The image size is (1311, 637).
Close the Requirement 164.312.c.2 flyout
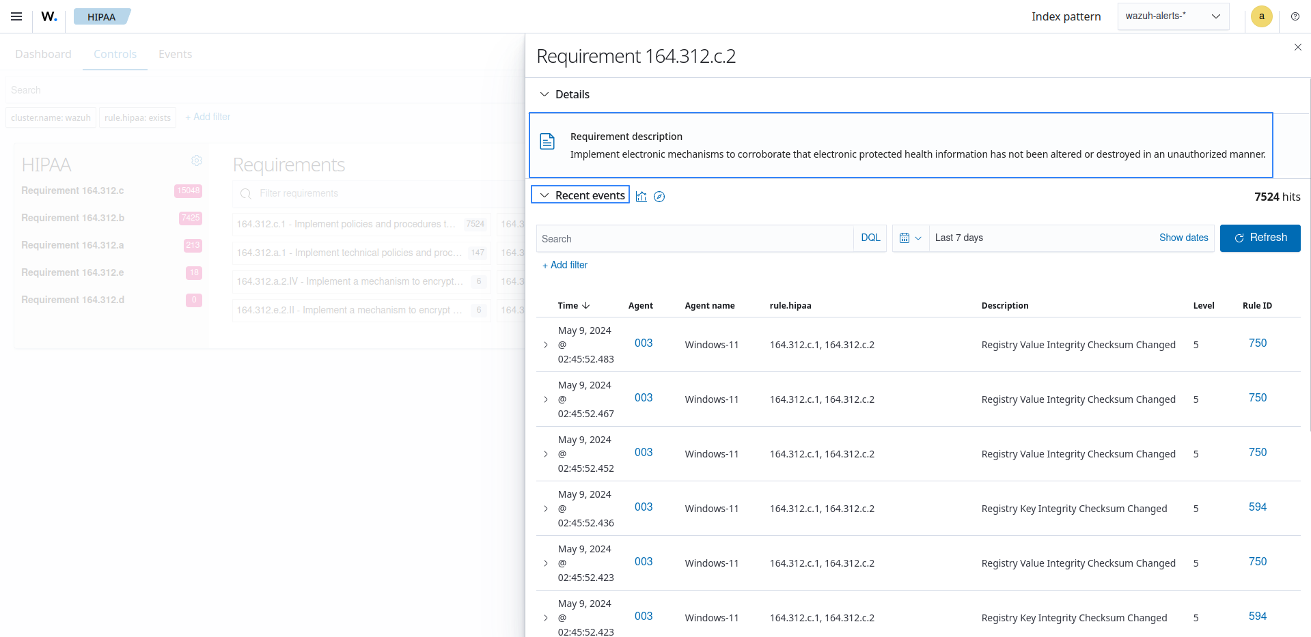coord(1297,47)
